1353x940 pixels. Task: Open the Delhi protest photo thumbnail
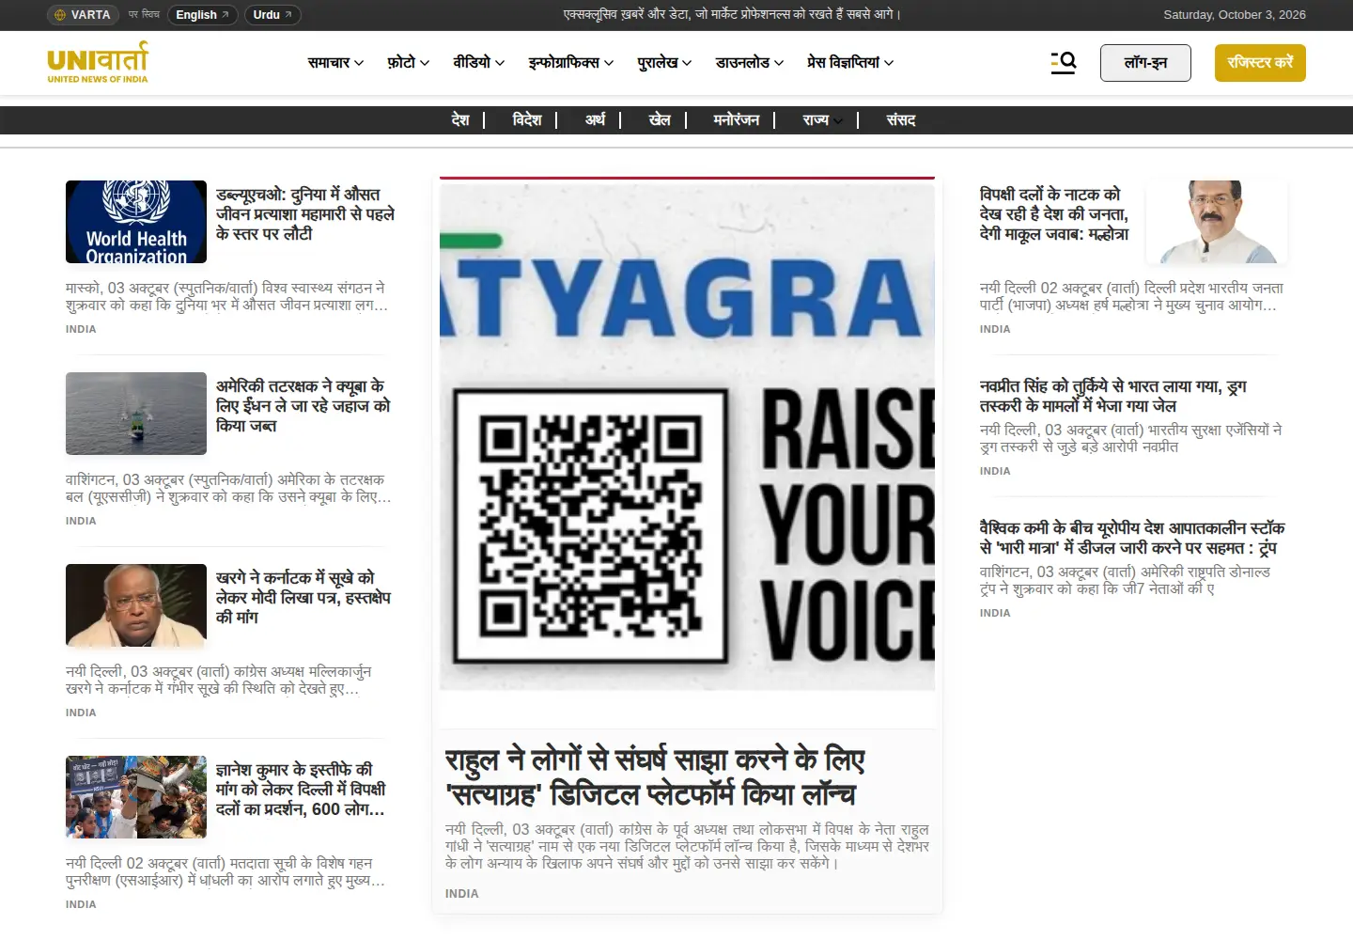pyautogui.click(x=136, y=797)
